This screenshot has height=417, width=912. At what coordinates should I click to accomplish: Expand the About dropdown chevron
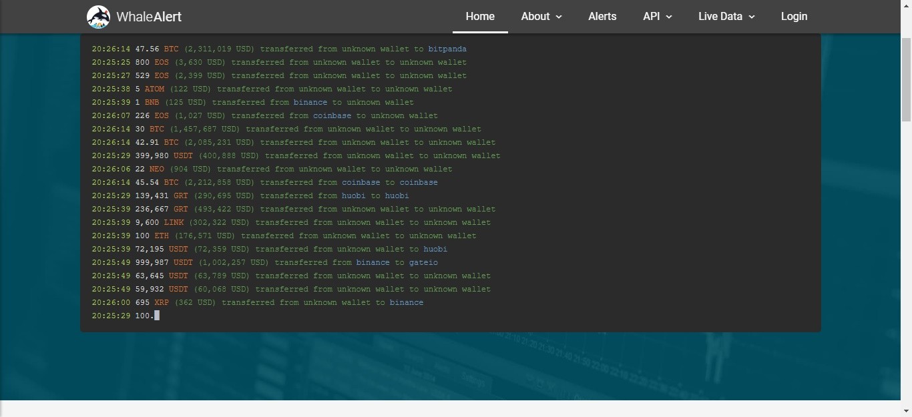(559, 17)
